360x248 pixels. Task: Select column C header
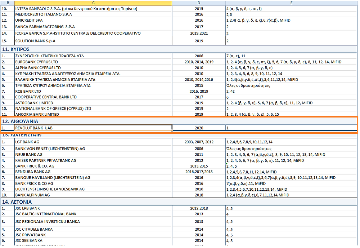coord(93,3)
